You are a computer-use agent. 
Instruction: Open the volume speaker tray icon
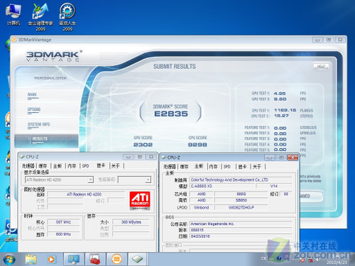(319, 260)
